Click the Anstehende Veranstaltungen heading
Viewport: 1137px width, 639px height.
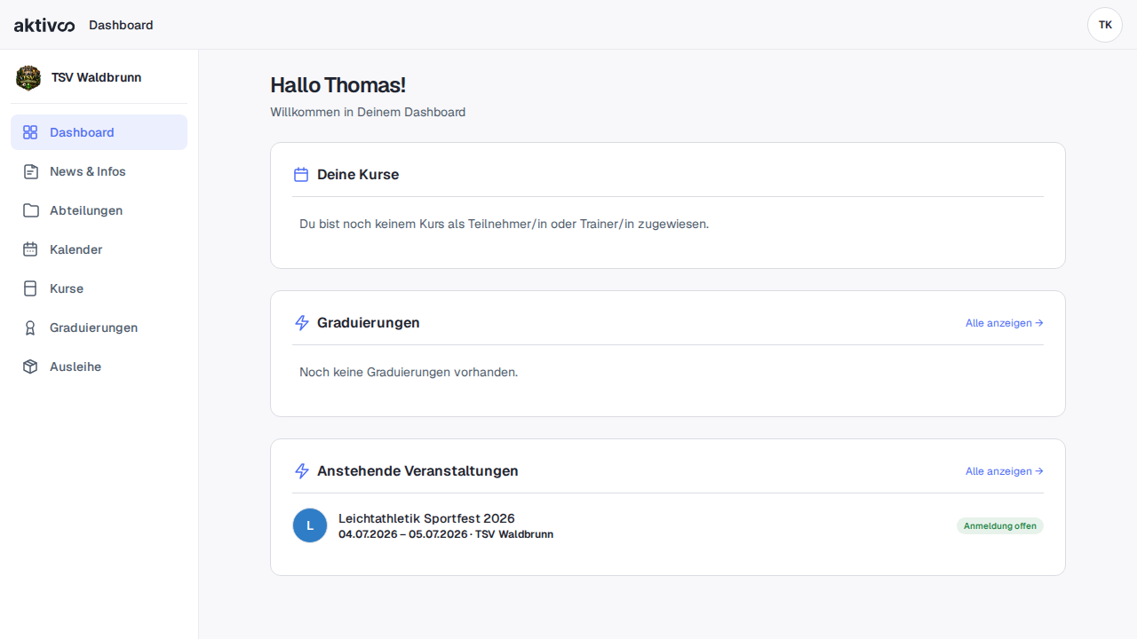click(x=417, y=471)
